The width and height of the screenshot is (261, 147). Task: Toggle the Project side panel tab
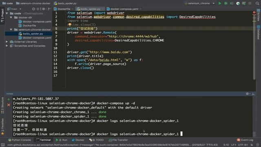coord(2,16)
